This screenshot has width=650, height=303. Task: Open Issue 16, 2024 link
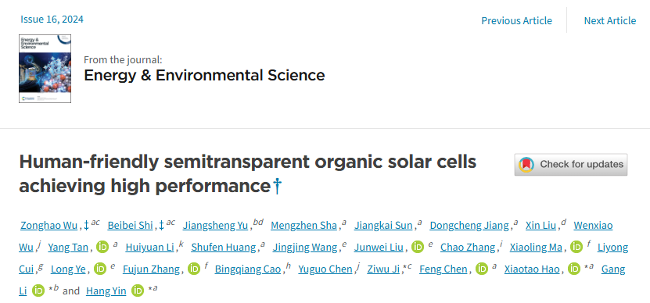[52, 19]
